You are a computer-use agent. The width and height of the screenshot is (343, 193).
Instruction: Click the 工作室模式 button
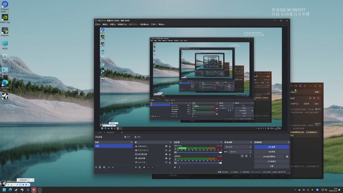271,161
